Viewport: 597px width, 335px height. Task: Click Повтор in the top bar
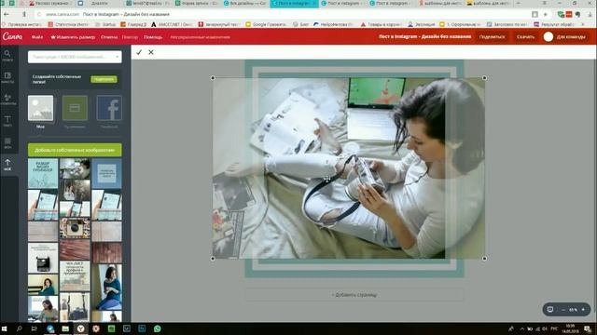130,37
